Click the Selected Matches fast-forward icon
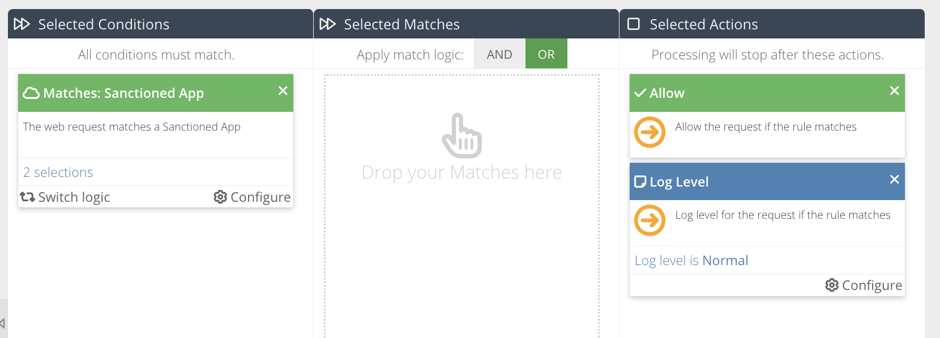The width and height of the screenshot is (940, 338). (327, 24)
